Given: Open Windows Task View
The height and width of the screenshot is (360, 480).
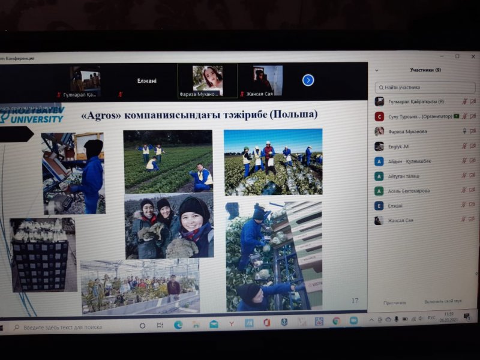Looking at the screenshot, I should point(160,325).
